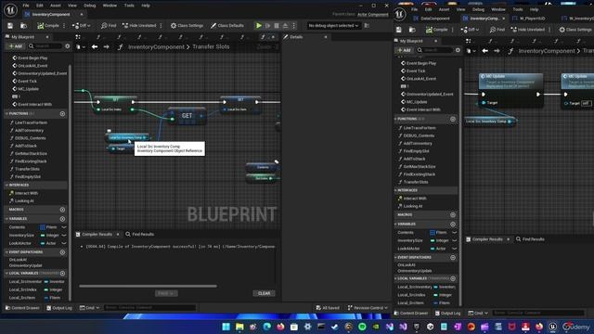Viewport: 594px width, 334px height.
Task: Go forward in left window graph navigation
Action: [107, 47]
